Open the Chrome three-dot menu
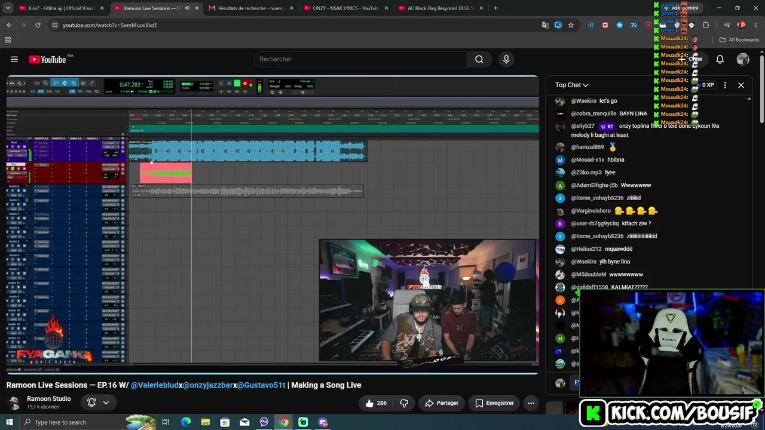 [x=755, y=25]
